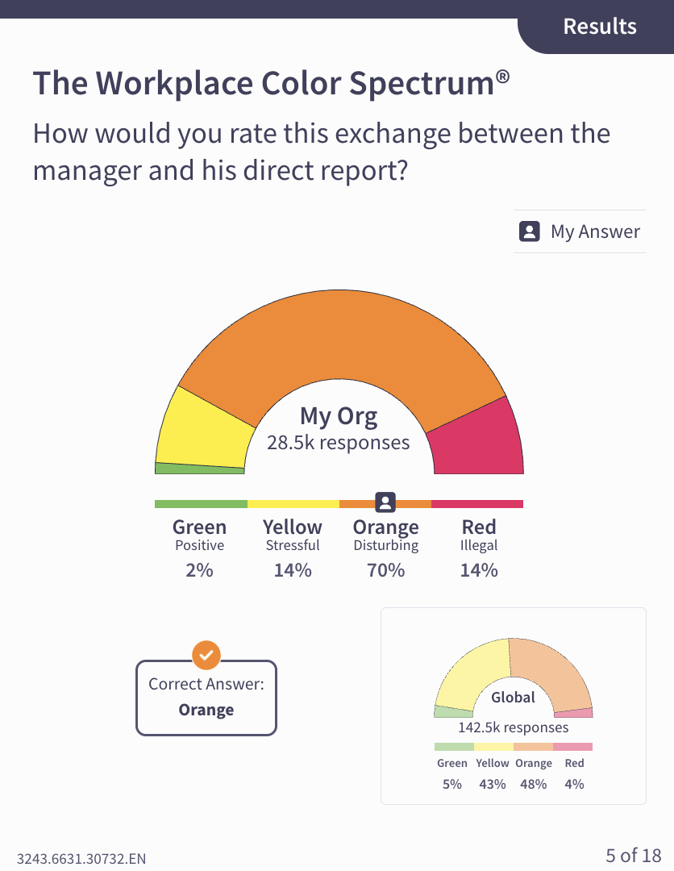Open the Global responses mini chart

point(514,706)
